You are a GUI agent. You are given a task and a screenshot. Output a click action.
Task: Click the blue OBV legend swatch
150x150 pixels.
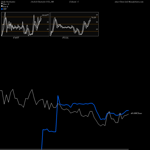tap(2, 9)
